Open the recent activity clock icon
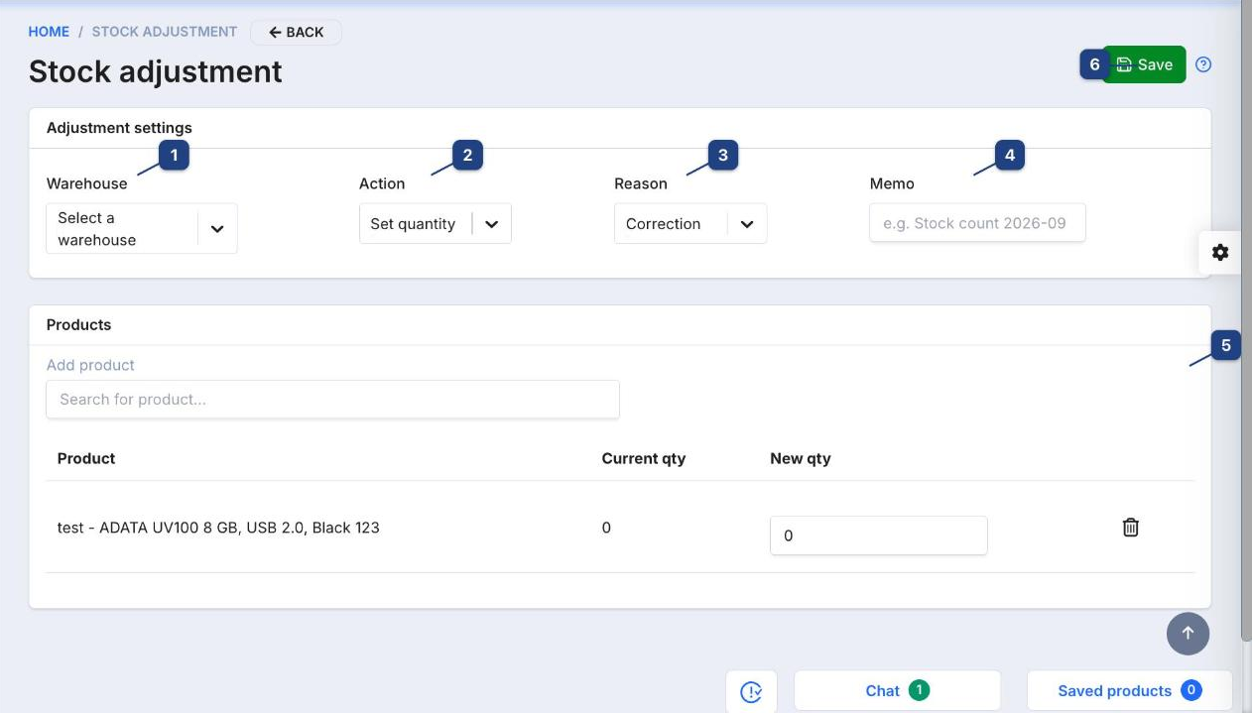The height and width of the screenshot is (713, 1252). click(x=751, y=691)
